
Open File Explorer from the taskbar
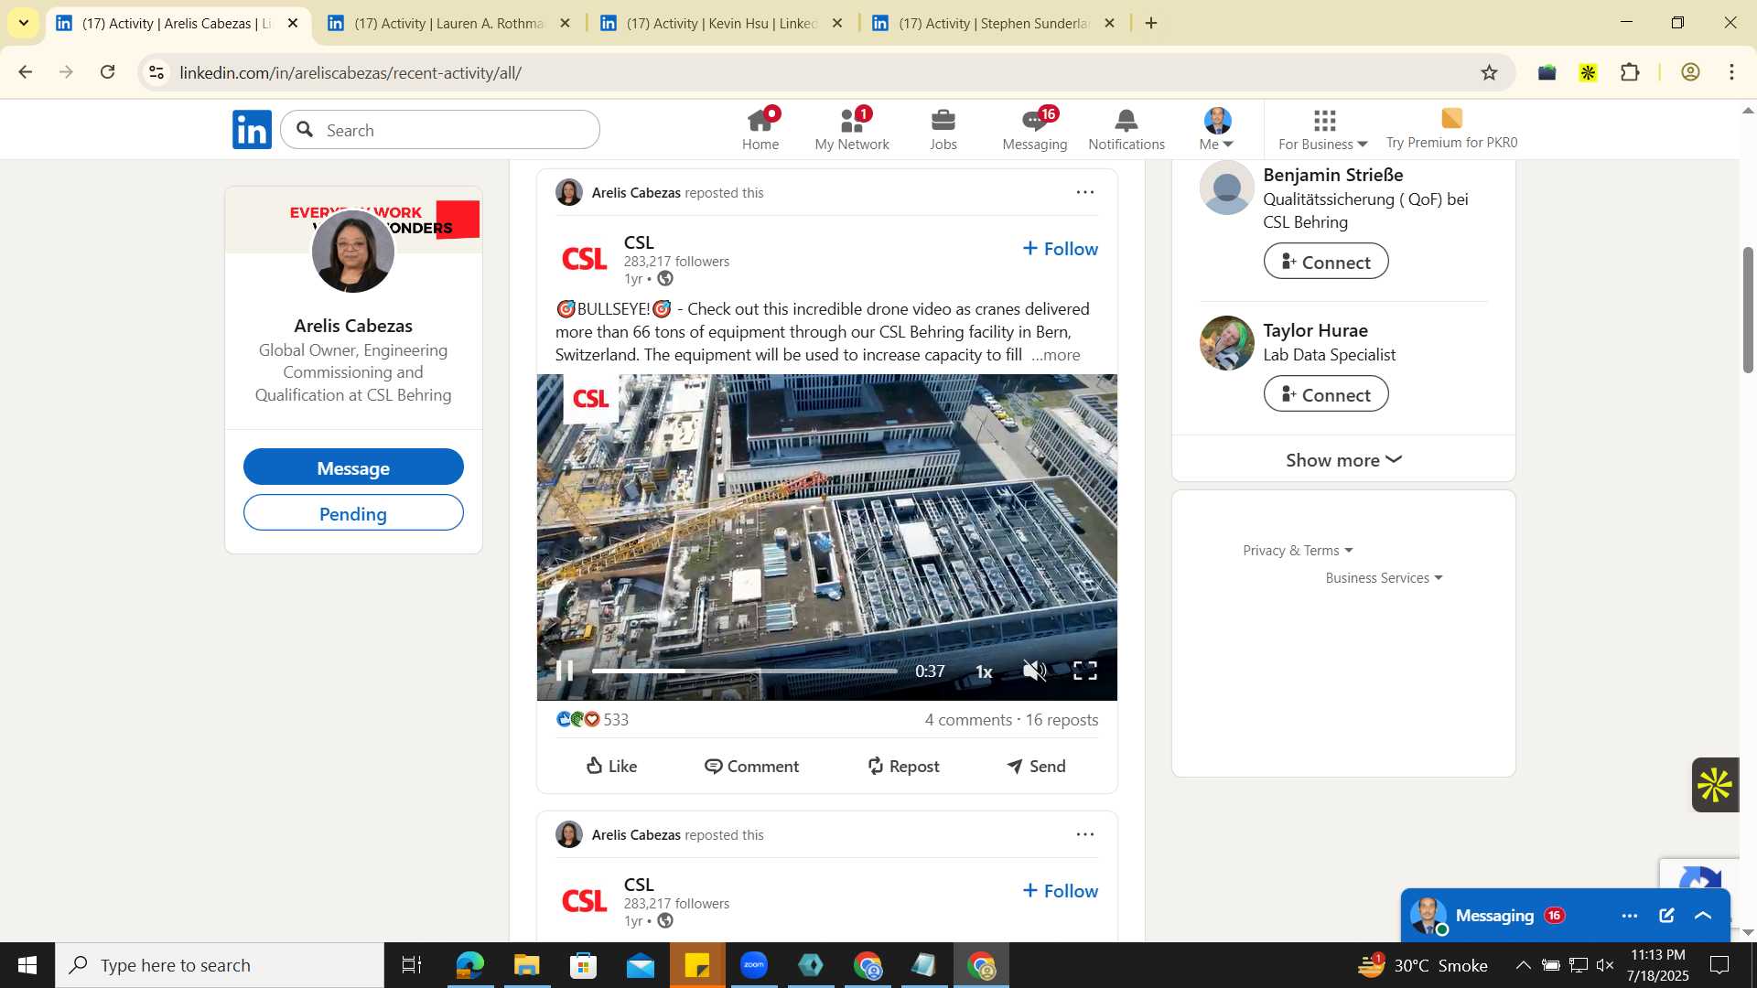(526, 965)
